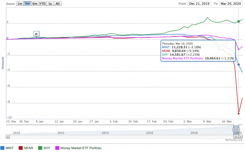
Task: Edit the From date field
Action: [x=199, y=3]
